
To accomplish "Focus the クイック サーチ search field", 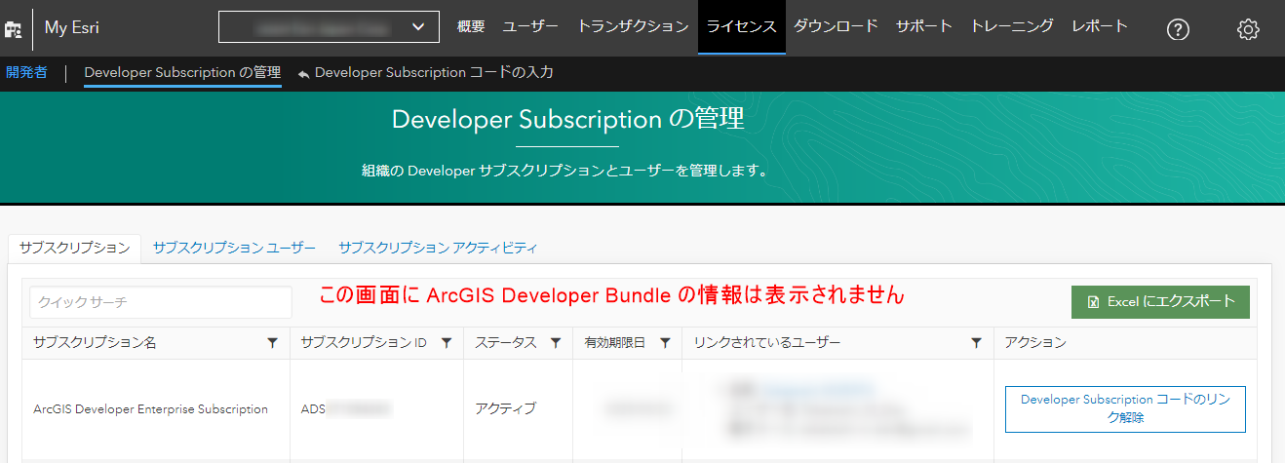I will [161, 302].
